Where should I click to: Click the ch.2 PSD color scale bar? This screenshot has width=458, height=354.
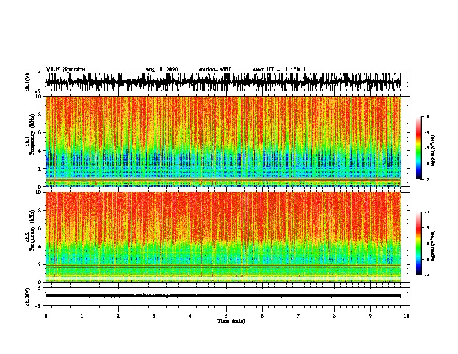(x=419, y=244)
